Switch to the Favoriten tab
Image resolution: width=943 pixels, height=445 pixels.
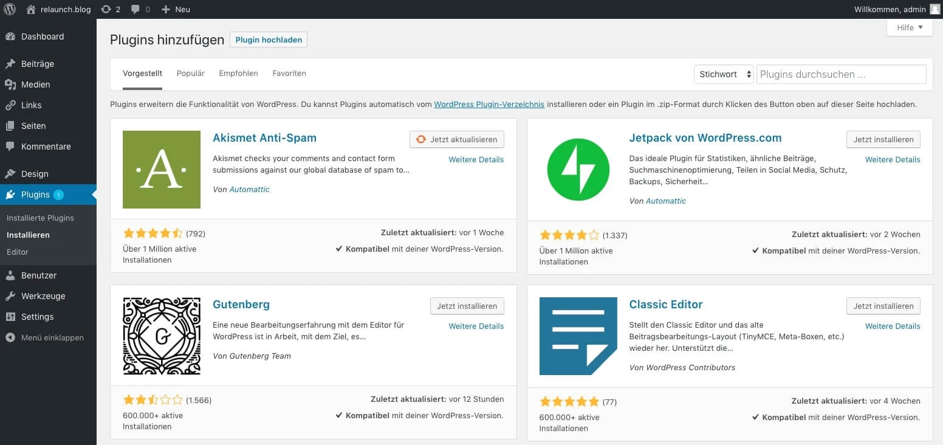(x=289, y=73)
